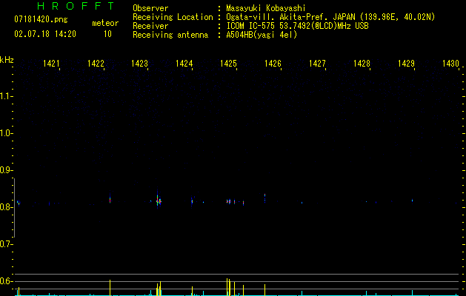This screenshot has height=296, width=466.
Task: Click time axis label 1428
Action: [x=362, y=63]
